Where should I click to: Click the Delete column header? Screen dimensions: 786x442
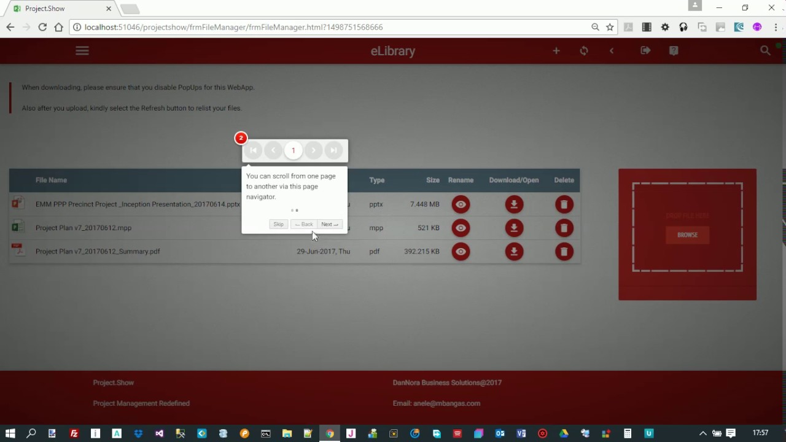(564, 180)
